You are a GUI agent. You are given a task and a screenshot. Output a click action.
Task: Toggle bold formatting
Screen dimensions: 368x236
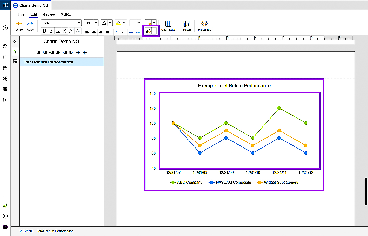(x=44, y=31)
